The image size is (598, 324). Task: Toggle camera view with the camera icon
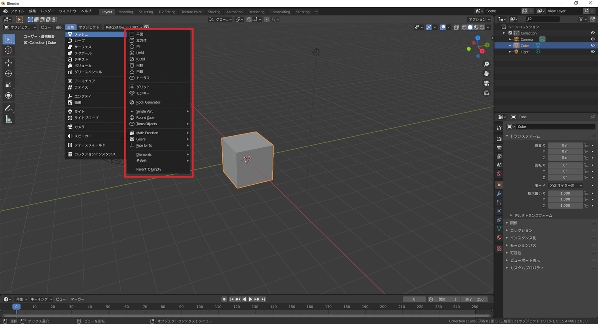pos(486,83)
